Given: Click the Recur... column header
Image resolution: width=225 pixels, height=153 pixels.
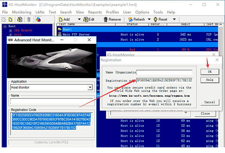Looking at the screenshot, I should (x=158, y=24).
